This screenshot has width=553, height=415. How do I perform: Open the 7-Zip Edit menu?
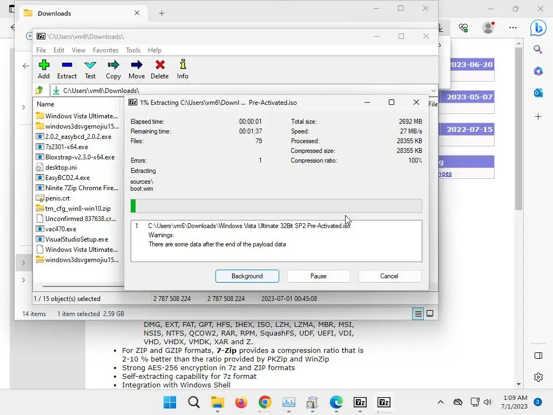click(x=58, y=50)
